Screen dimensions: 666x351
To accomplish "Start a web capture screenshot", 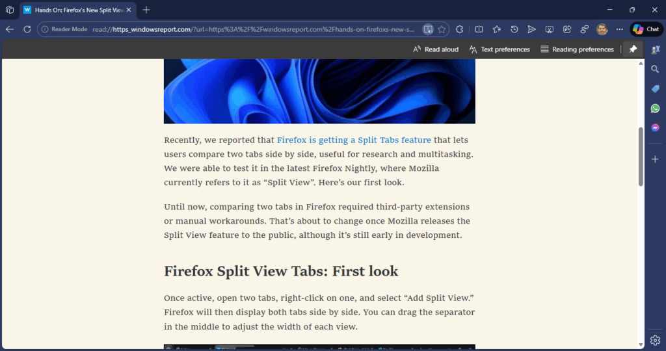I will 549,29.
